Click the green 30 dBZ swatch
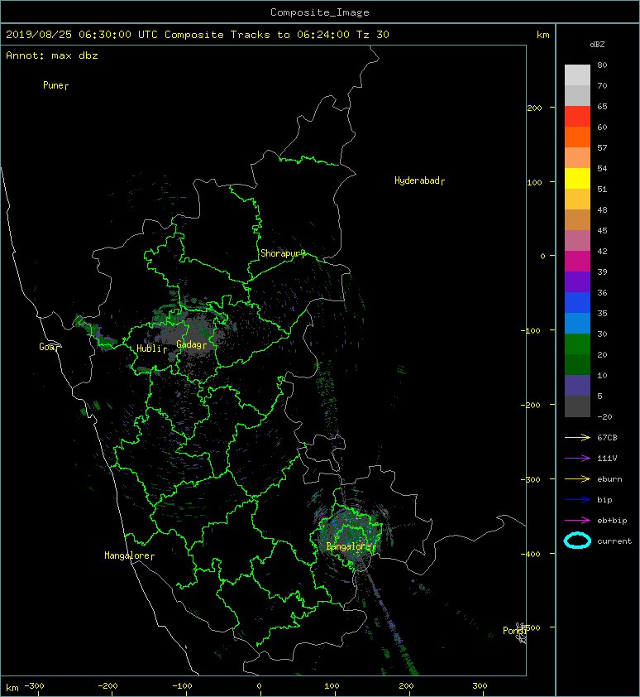This screenshot has height=697, width=640. click(x=577, y=344)
